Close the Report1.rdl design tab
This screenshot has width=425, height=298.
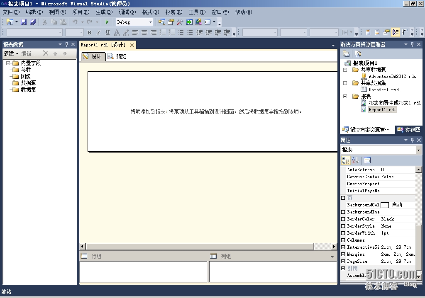point(132,45)
